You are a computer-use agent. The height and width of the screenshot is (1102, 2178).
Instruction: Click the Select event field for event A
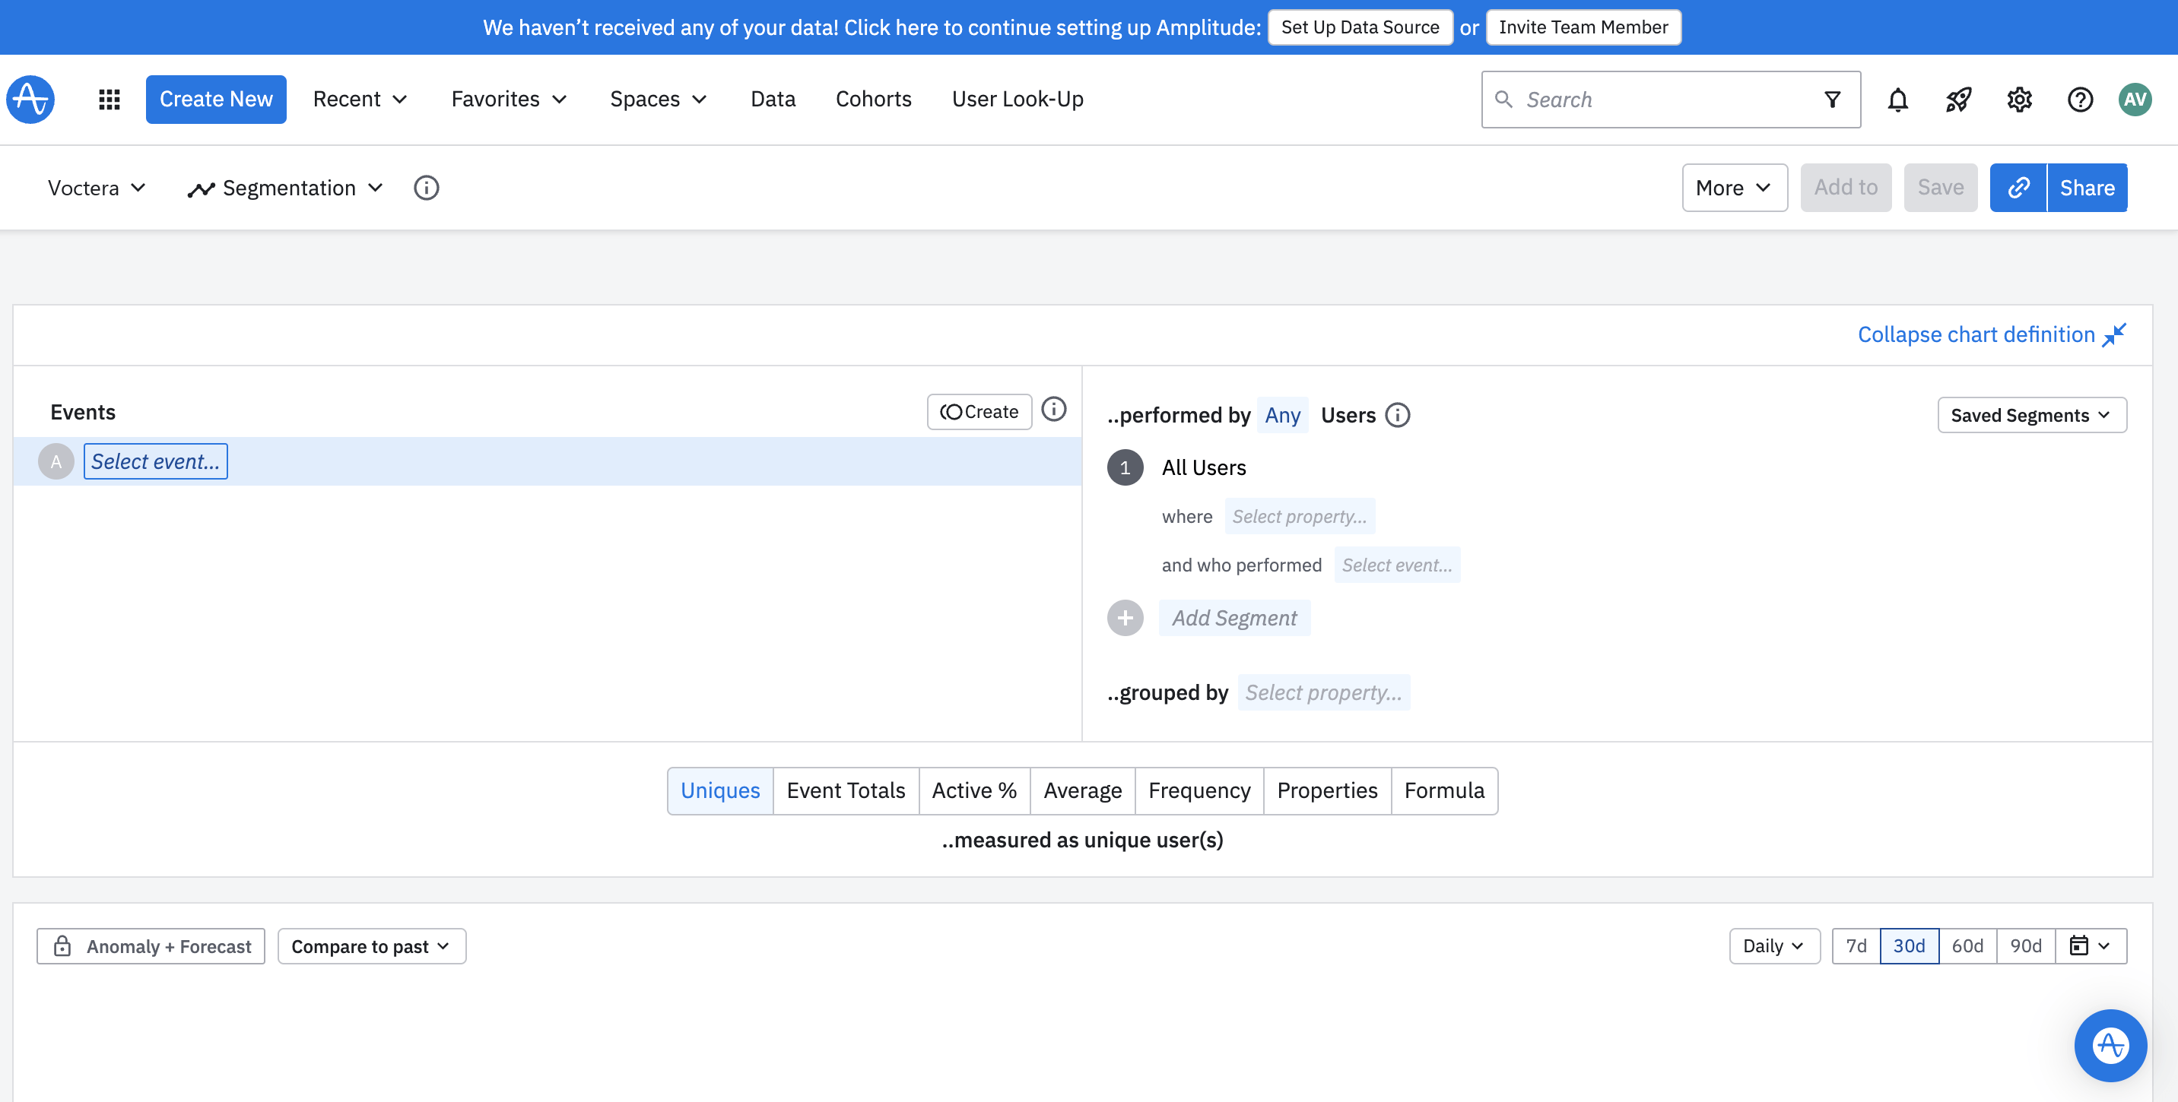156,461
